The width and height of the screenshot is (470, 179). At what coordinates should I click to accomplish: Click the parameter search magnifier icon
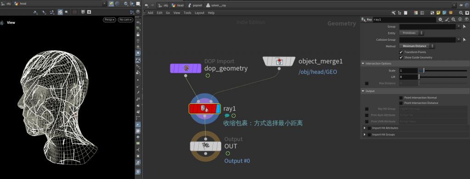pyautogui.click(x=453, y=19)
